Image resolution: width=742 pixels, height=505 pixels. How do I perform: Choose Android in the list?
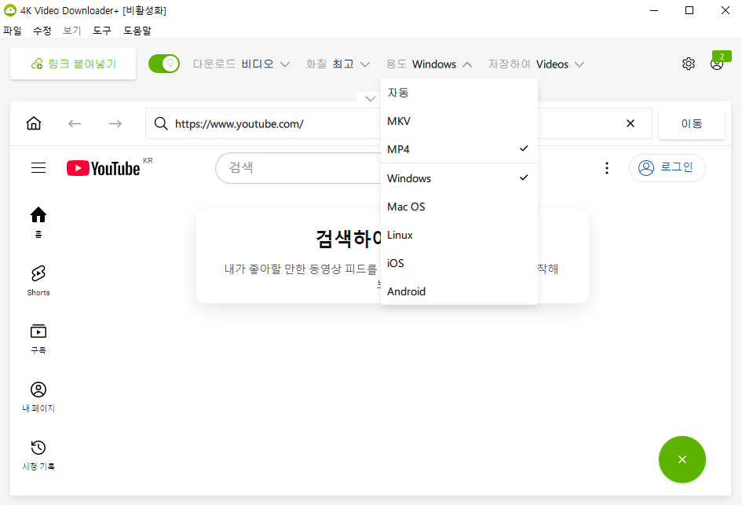point(459,291)
